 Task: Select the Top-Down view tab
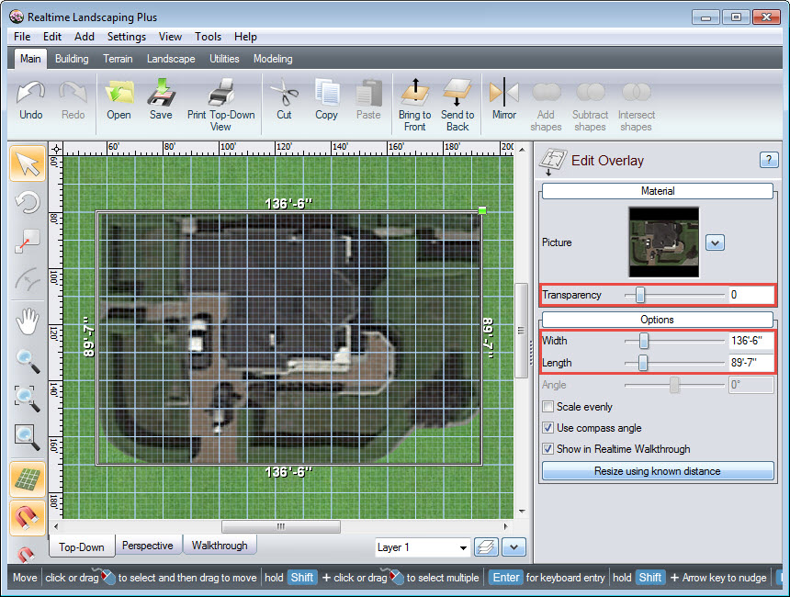click(82, 546)
